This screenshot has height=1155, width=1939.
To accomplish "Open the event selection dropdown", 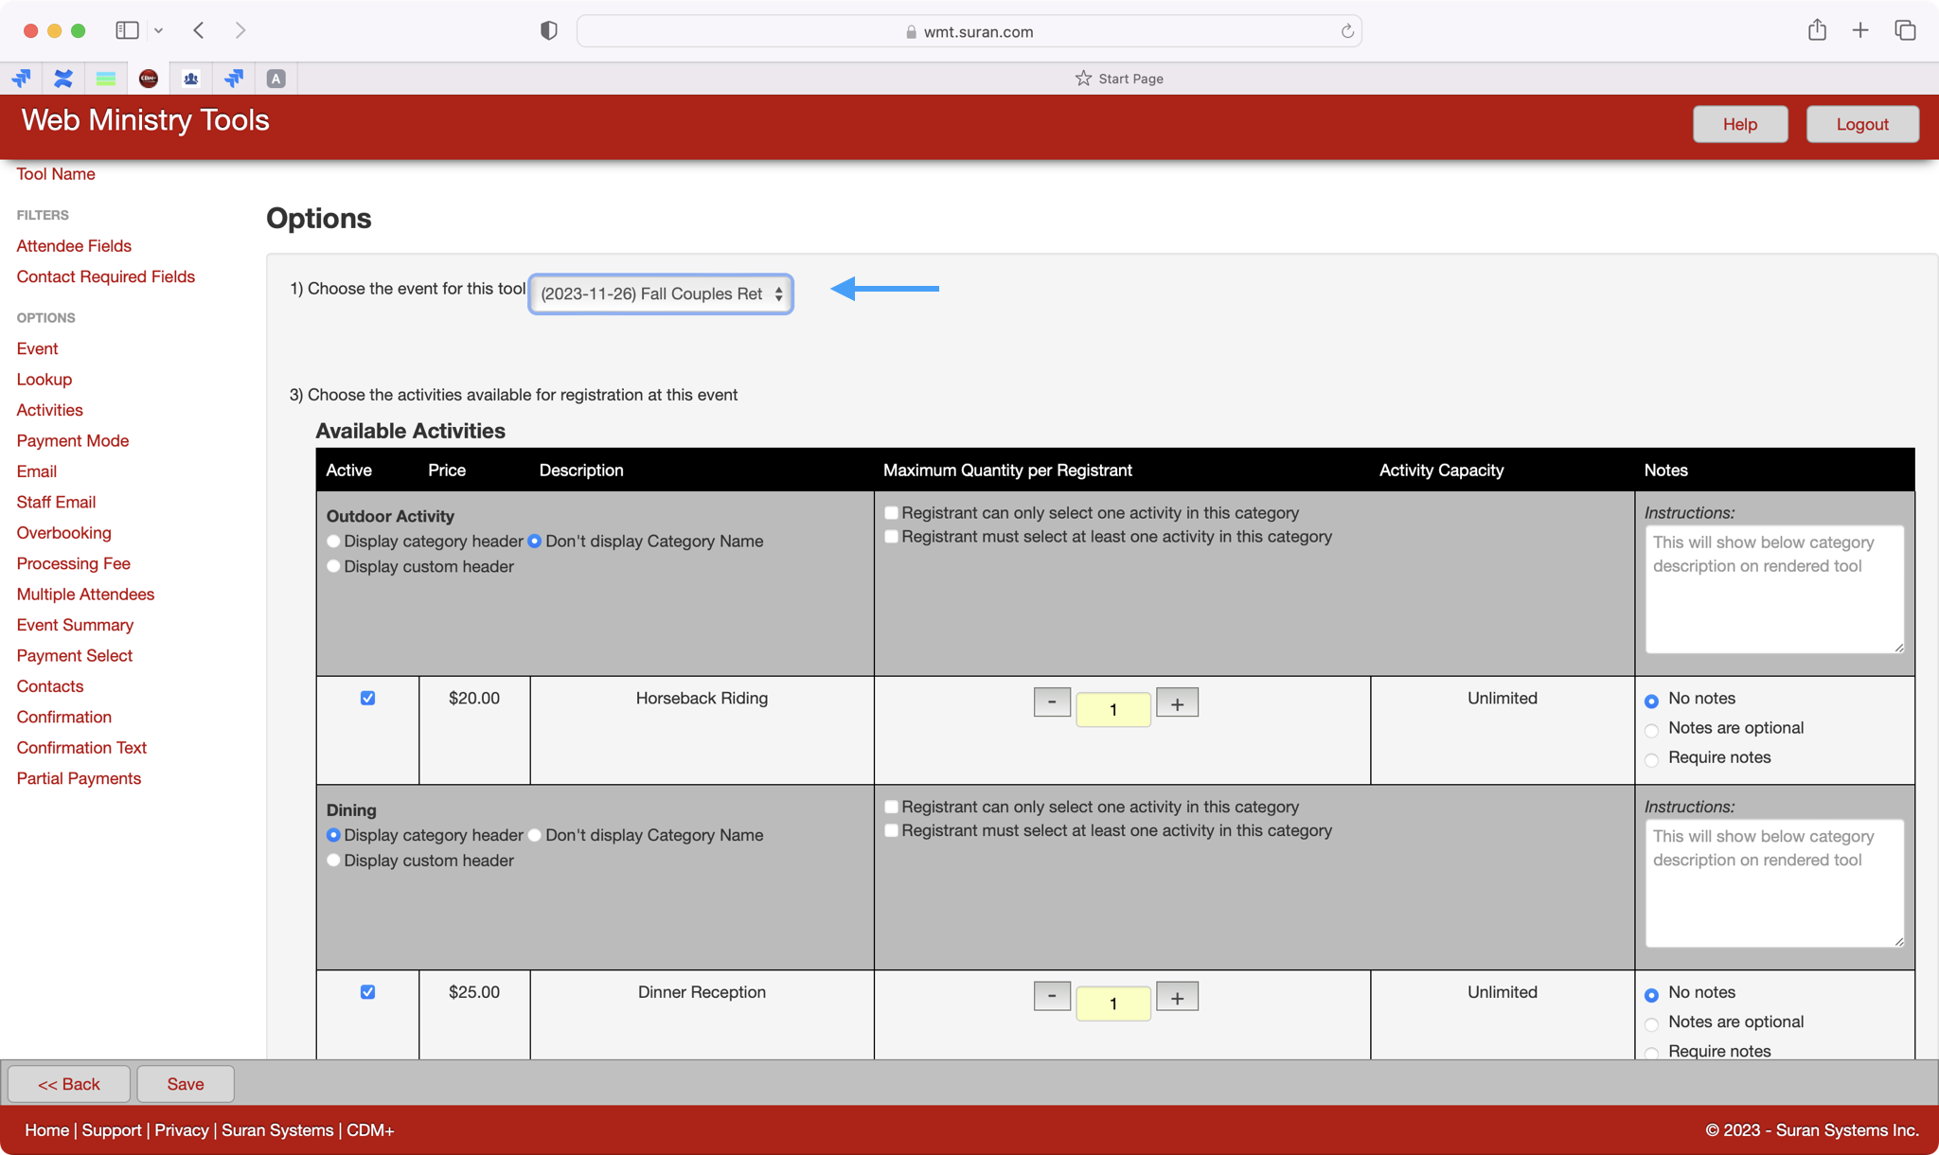I will point(661,293).
